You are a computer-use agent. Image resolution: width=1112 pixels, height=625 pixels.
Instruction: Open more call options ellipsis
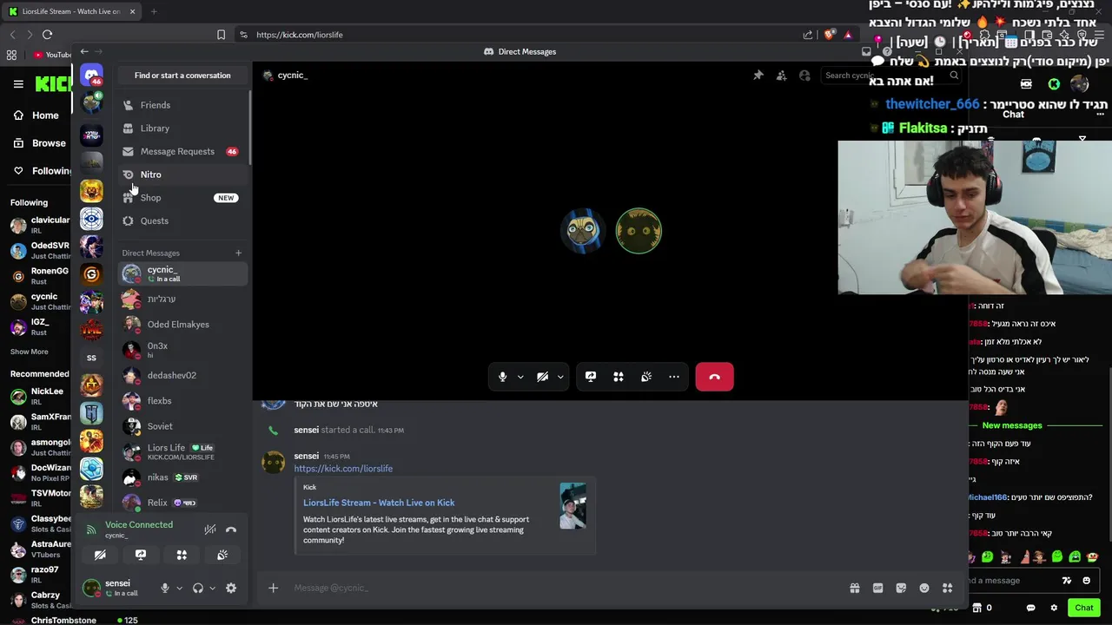(674, 377)
